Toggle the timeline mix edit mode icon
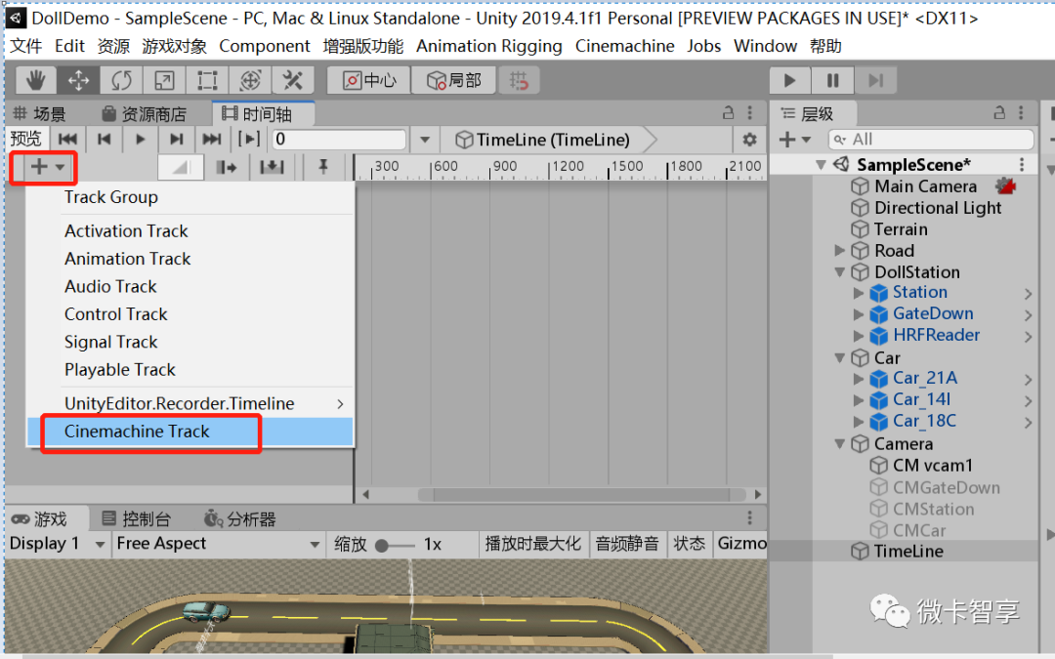 [181, 167]
